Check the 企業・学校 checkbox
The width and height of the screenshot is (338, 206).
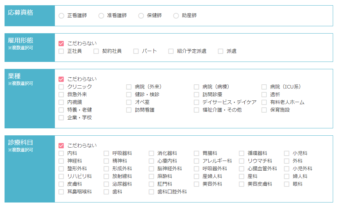tap(61, 118)
